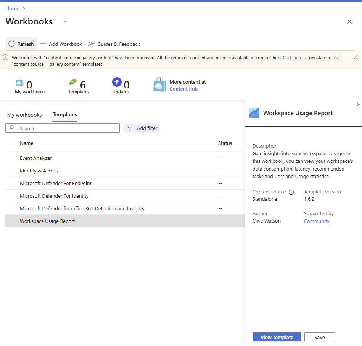Click the author name Clive Watson

pos(266,221)
